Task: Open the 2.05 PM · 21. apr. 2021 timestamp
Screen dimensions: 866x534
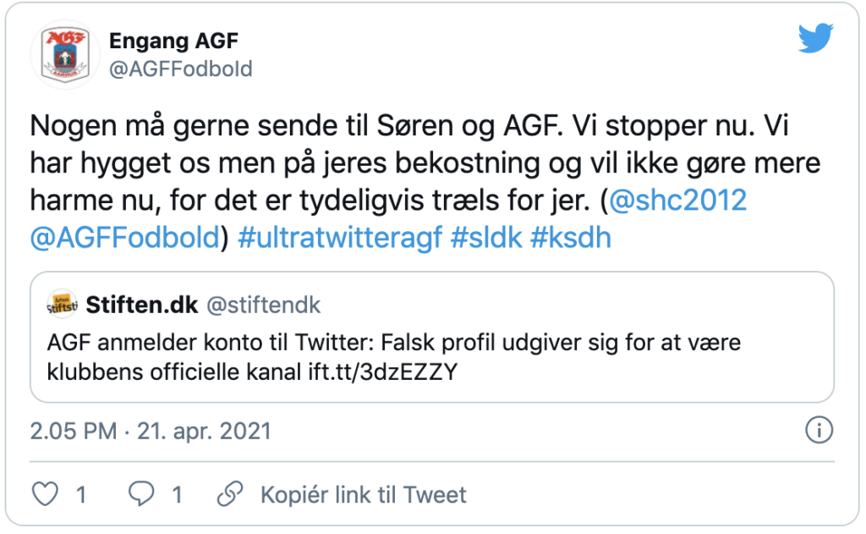Action: point(151,432)
